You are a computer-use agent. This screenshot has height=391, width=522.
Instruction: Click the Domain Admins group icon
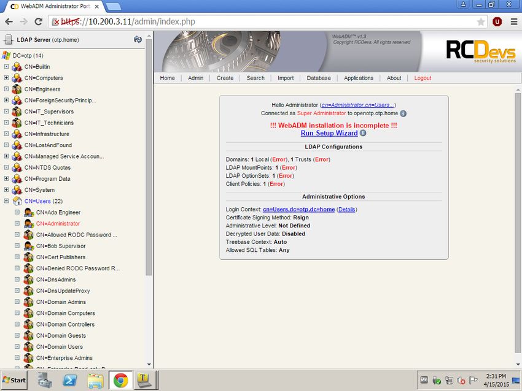[x=29, y=302]
